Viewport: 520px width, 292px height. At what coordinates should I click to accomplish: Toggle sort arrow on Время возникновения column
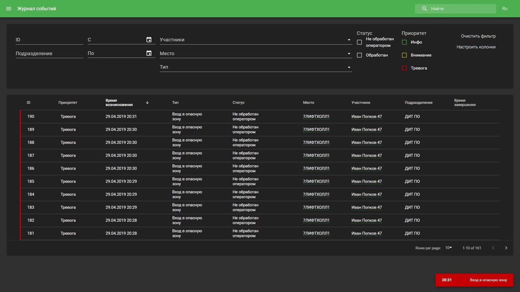[147, 103]
